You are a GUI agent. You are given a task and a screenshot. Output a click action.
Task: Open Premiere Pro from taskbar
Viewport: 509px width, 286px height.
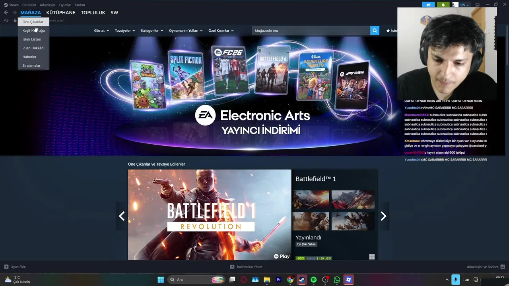[278, 280]
